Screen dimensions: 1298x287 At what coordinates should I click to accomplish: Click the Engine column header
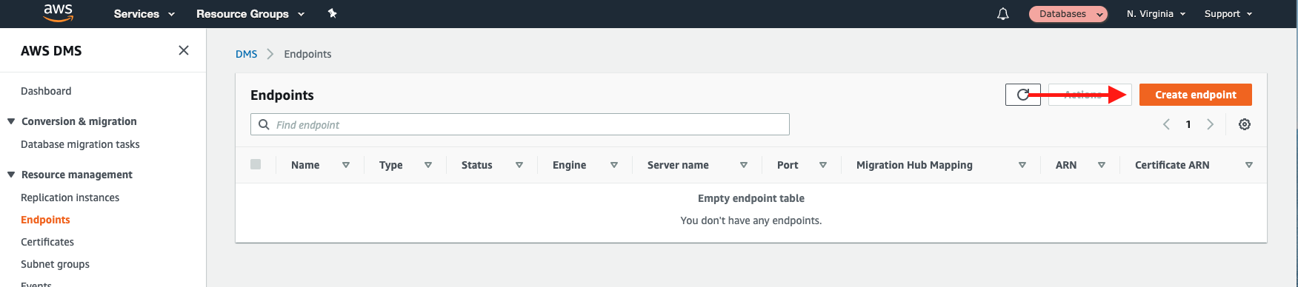[569, 165]
